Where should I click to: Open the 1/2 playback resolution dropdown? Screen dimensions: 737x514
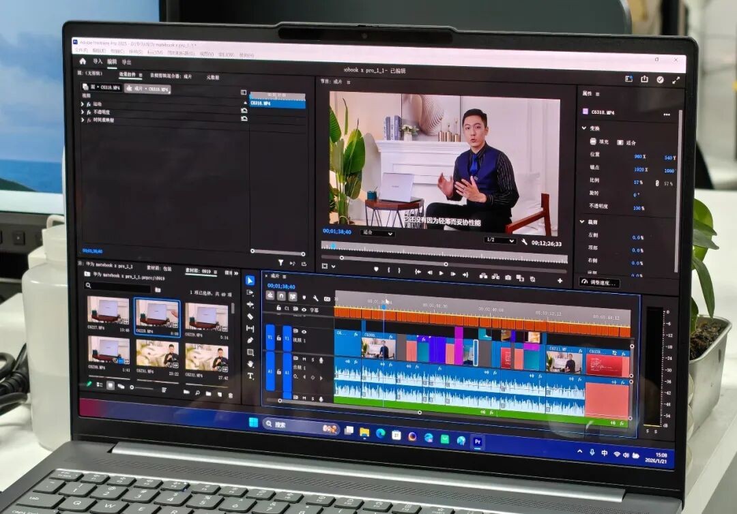500,240
